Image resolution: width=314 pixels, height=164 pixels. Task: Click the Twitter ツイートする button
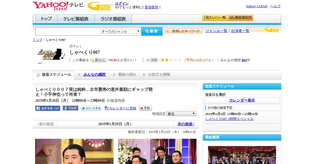click(x=91, y=108)
